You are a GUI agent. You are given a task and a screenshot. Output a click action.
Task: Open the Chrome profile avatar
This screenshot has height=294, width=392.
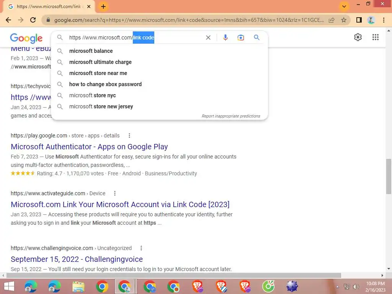pyautogui.click(x=371, y=20)
